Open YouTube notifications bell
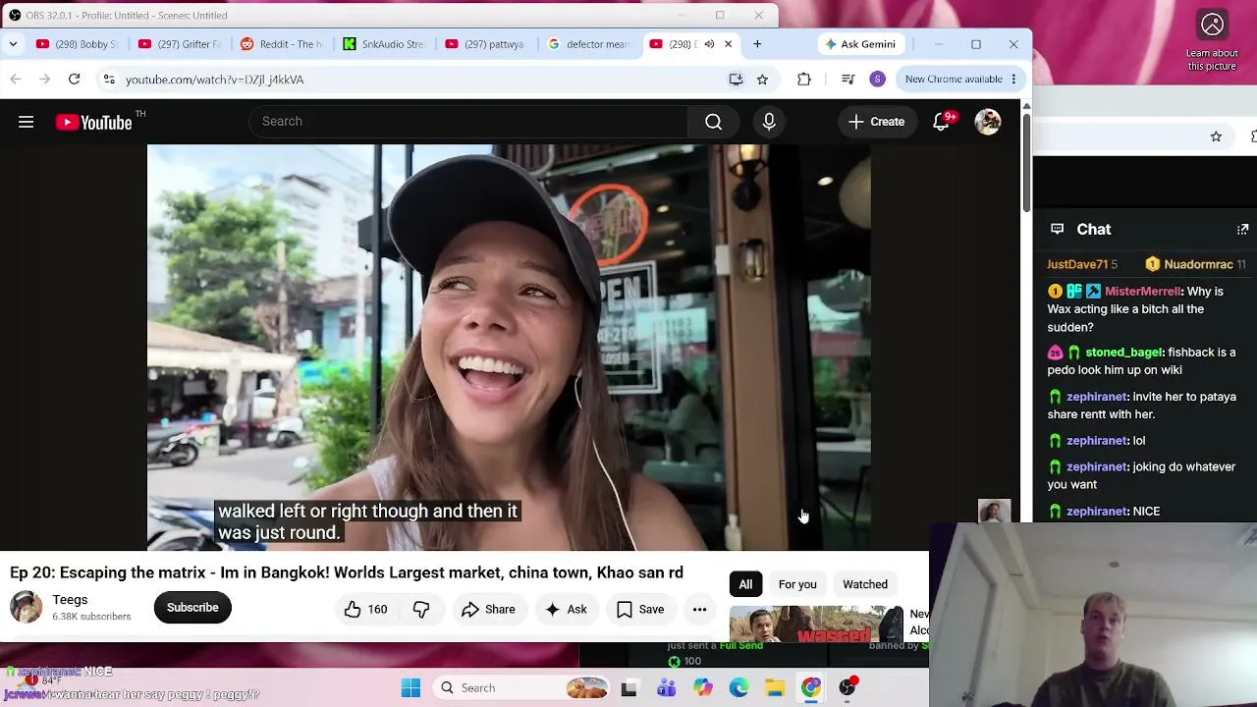The image size is (1257, 707). [941, 122]
